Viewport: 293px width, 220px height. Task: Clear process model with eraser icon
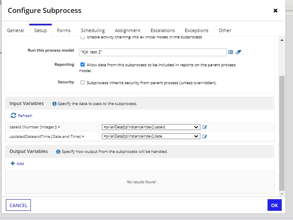[238, 52]
